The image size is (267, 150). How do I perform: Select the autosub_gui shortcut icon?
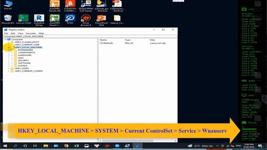[101, 6]
